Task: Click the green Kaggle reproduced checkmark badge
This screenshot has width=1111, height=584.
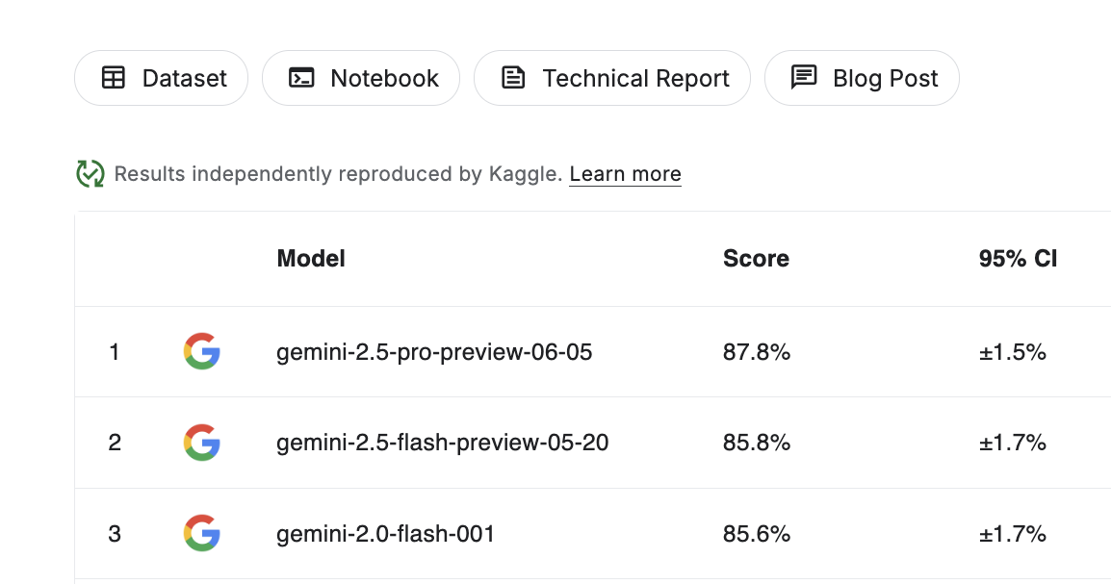Action: click(x=90, y=174)
